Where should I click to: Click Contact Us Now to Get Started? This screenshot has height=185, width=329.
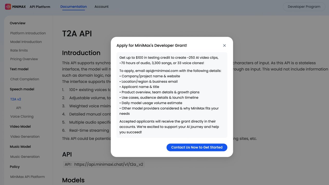click(197, 147)
